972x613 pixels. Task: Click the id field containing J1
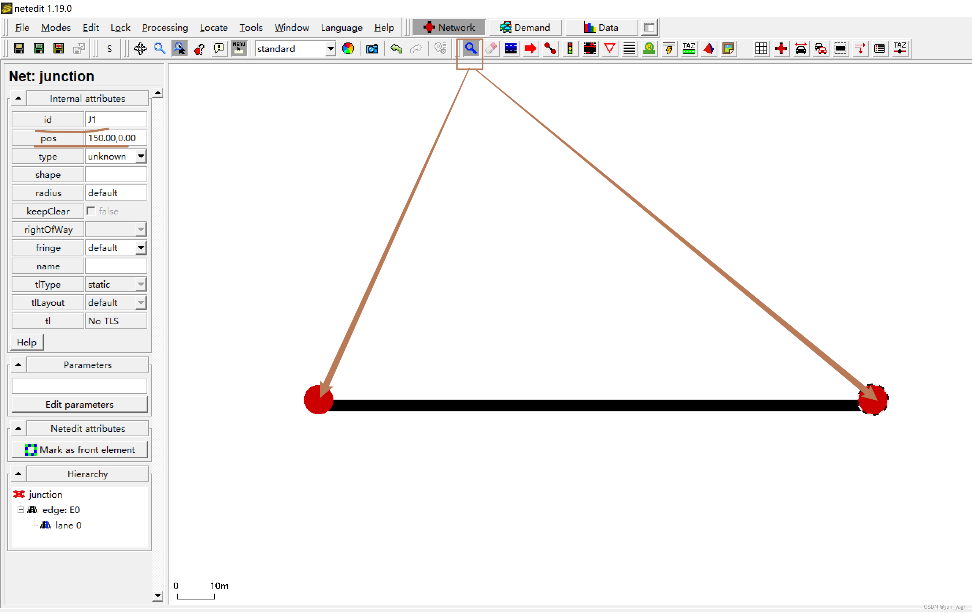tap(116, 120)
